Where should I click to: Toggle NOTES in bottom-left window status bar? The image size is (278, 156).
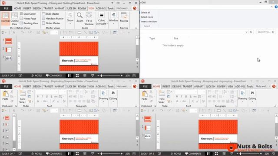pyautogui.click(x=36, y=154)
